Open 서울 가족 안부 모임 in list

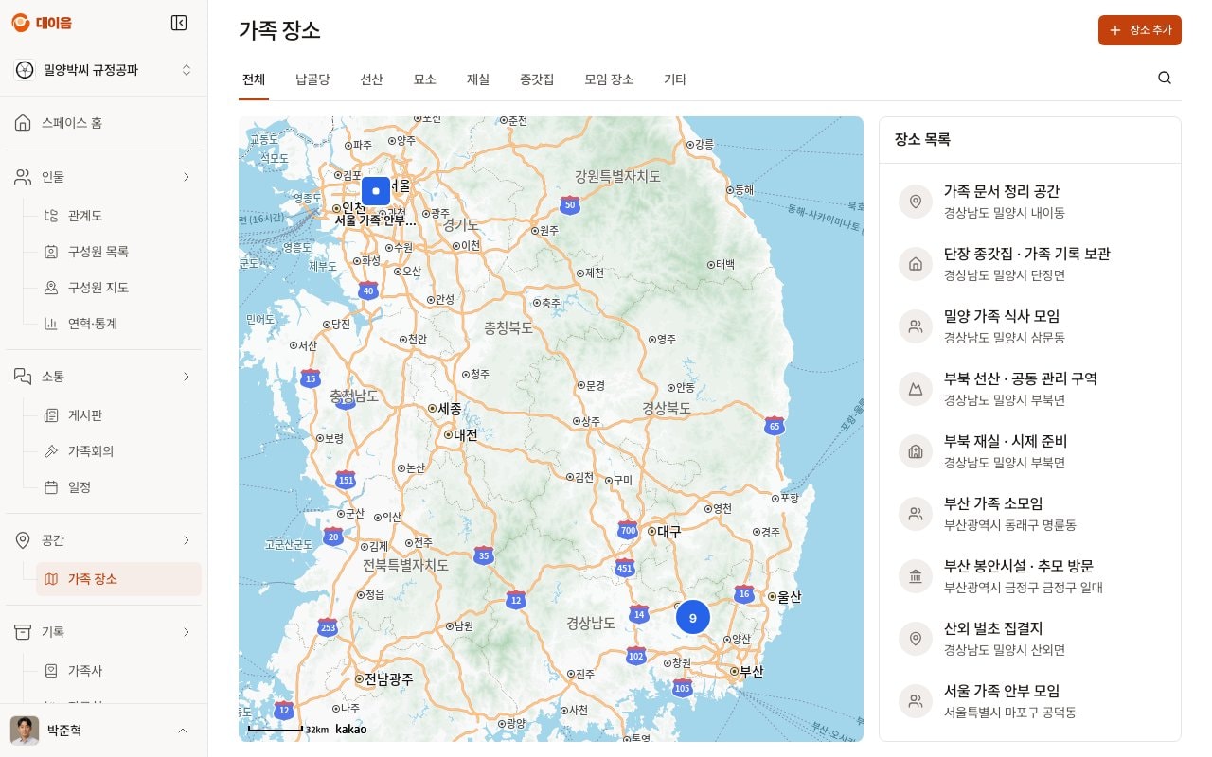(x=1030, y=701)
